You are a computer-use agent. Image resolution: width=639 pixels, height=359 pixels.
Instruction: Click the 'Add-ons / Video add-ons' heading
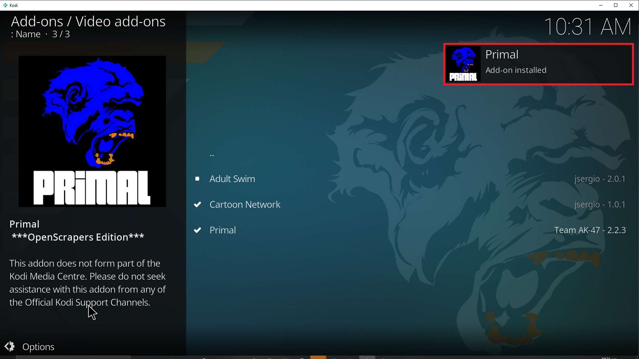(x=88, y=22)
